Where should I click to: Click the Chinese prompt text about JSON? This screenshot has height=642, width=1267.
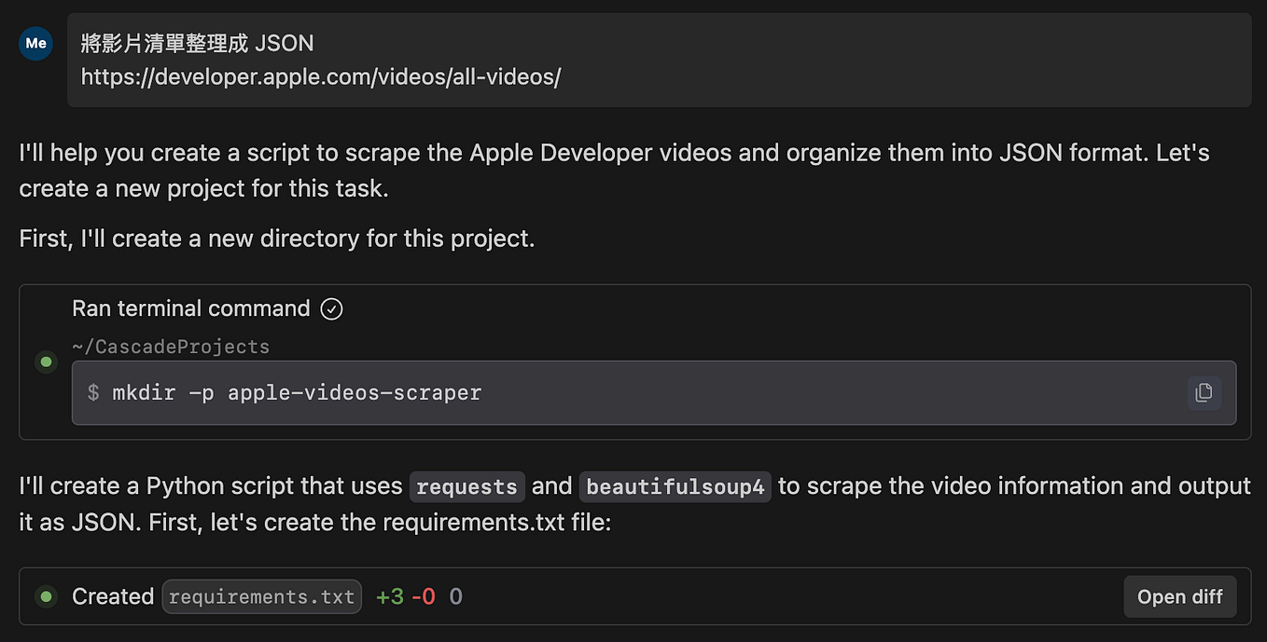coord(197,44)
